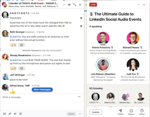The width and height of the screenshot is (150, 117).
Task: Open speaker Lola Bakare's avatar
Action: (x=103, y=65)
